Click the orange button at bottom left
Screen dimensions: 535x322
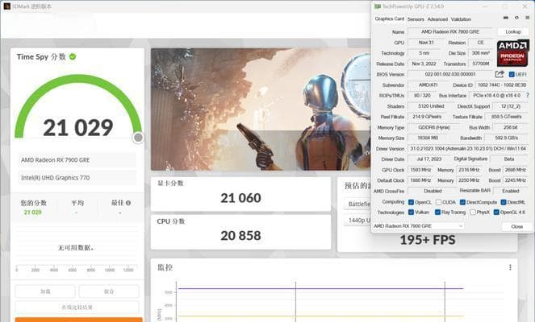(78, 320)
